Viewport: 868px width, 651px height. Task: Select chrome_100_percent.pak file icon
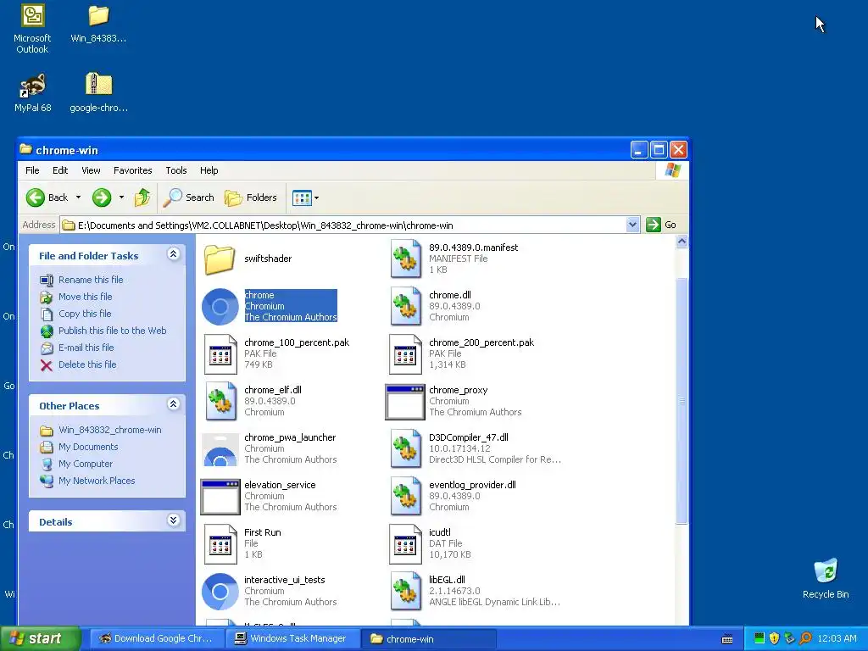click(x=220, y=353)
